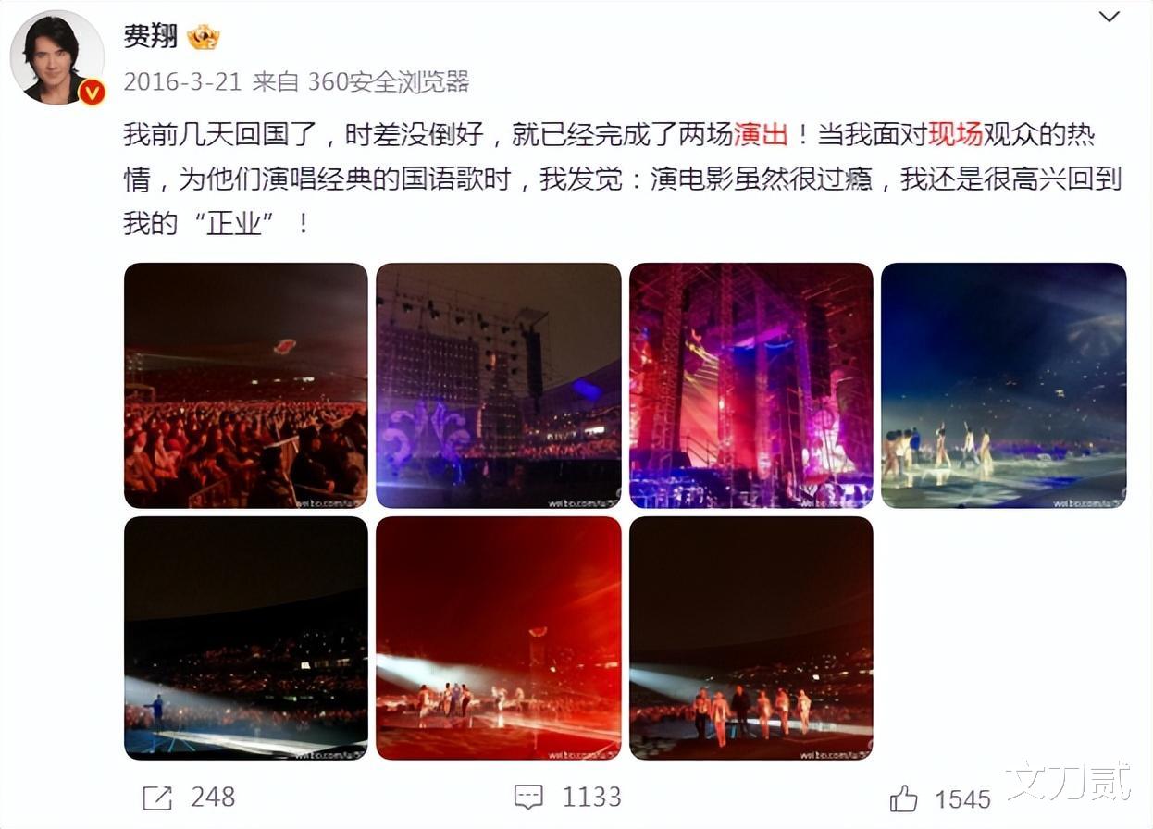This screenshot has width=1153, height=829.
Task: Open the 费翔 username link
Action: (x=150, y=36)
